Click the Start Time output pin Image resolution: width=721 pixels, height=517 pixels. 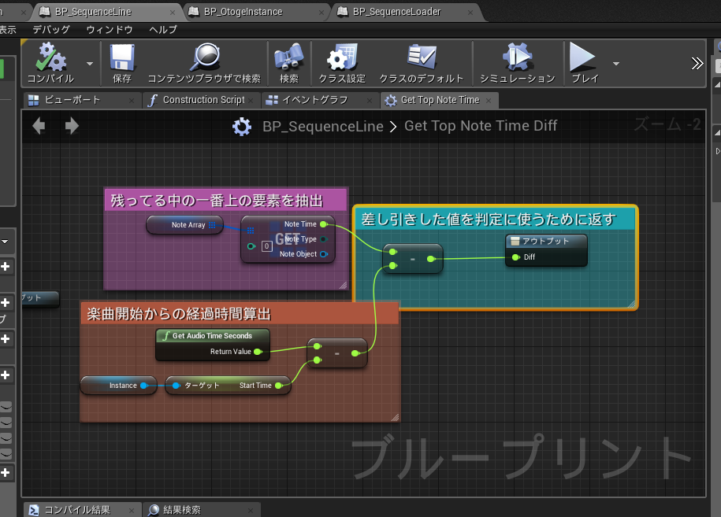(278, 386)
